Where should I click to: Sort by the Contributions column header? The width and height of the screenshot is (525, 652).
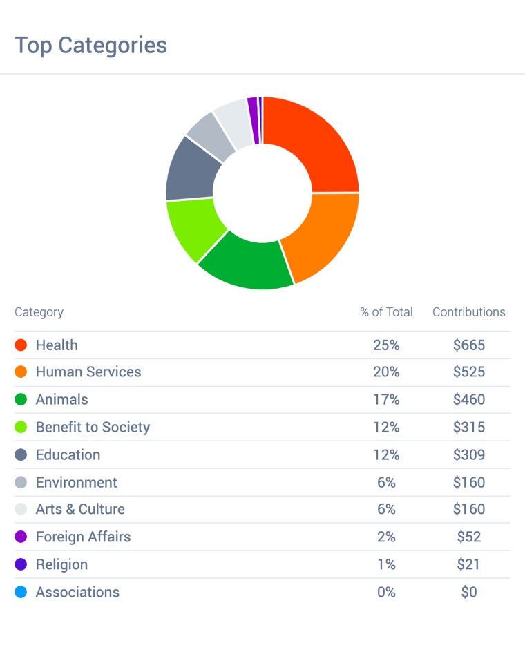468,312
